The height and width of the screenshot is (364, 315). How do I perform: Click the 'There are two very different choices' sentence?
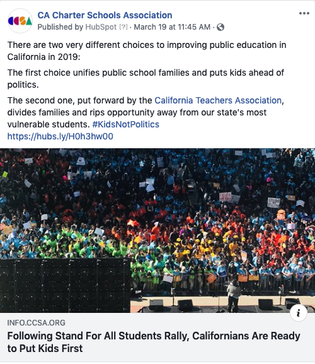coord(147,45)
